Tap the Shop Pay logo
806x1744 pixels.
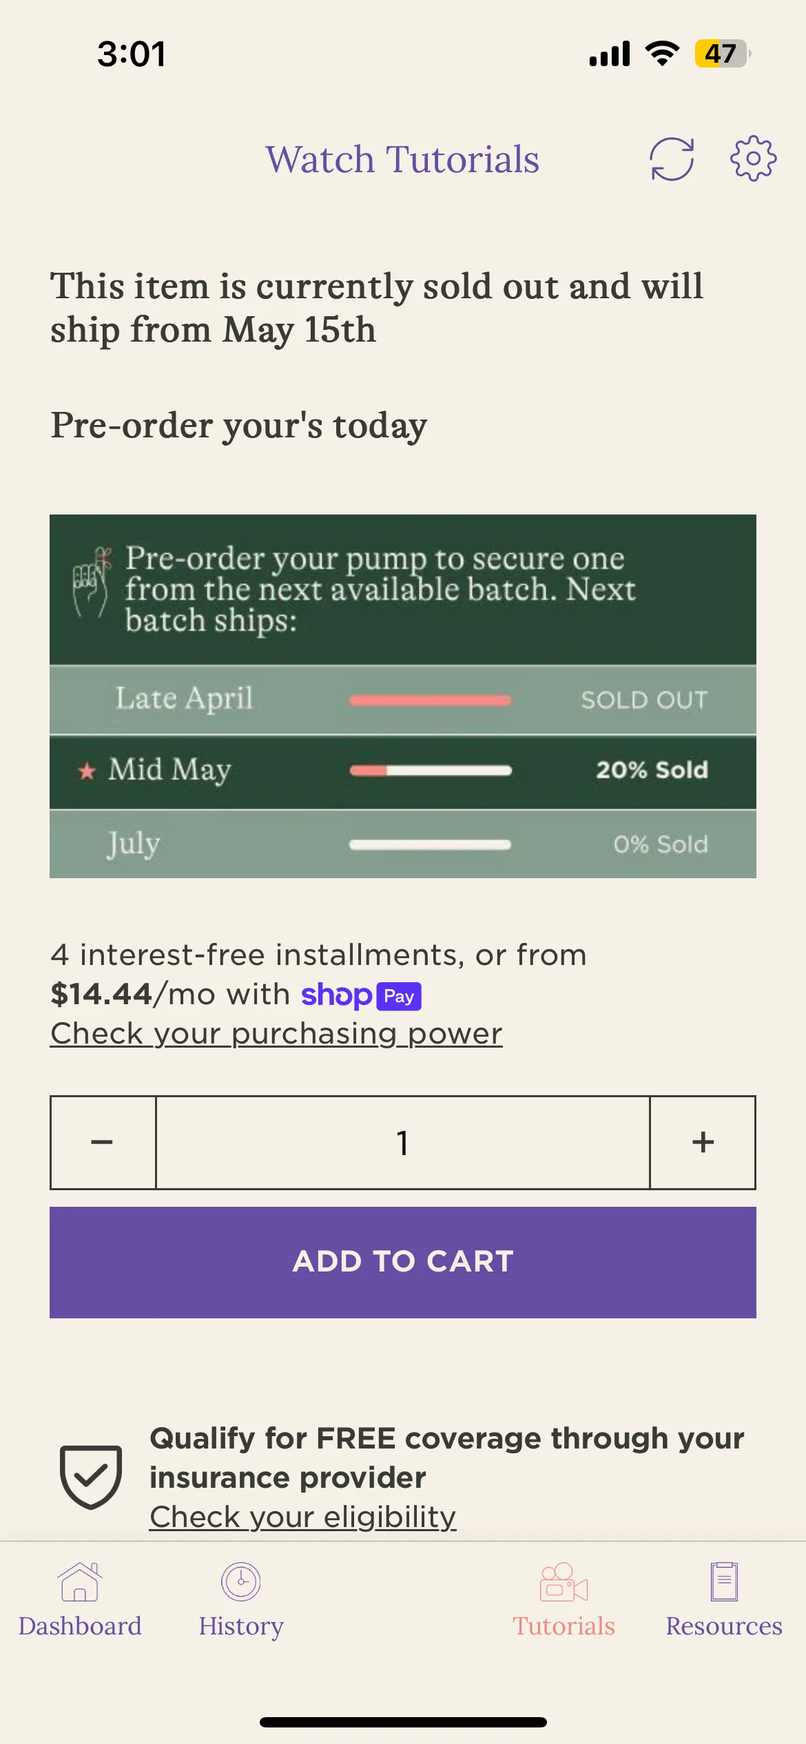tap(361, 995)
